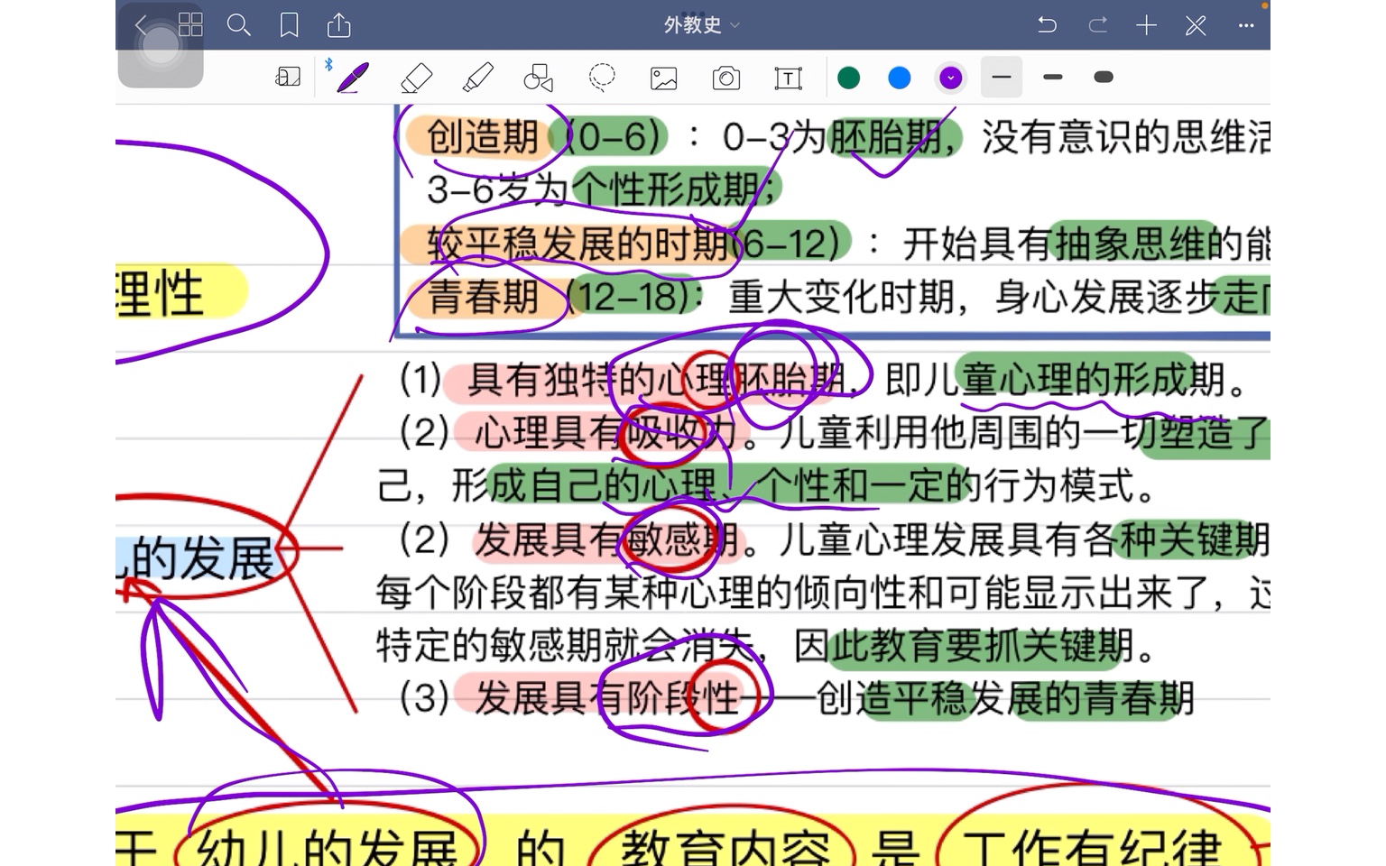
Task: Select the Highlighter tool
Action: [477, 78]
